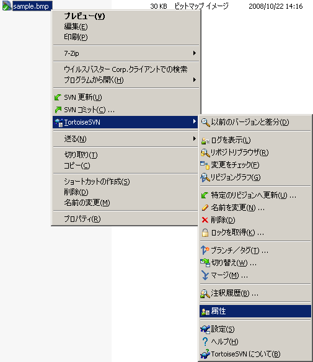The width and height of the screenshot is (313, 362).
Task: Click the SVN コミット icon
Action: click(x=58, y=110)
